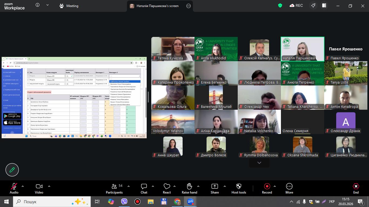Screen dimensions: 369x207
Task: Open the More menu
Action: pyautogui.click(x=289, y=188)
